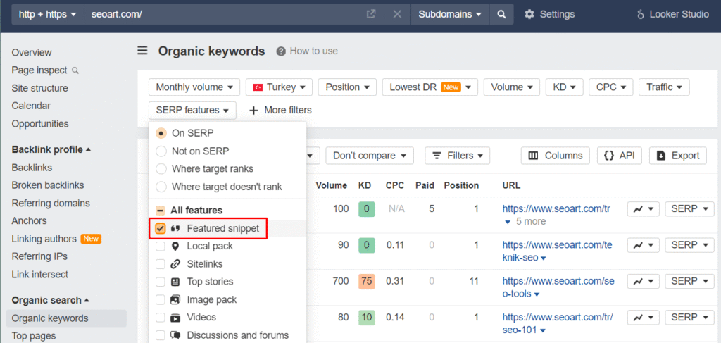Click the Videos icon
Image resolution: width=721 pixels, height=343 pixels.
(x=175, y=317)
